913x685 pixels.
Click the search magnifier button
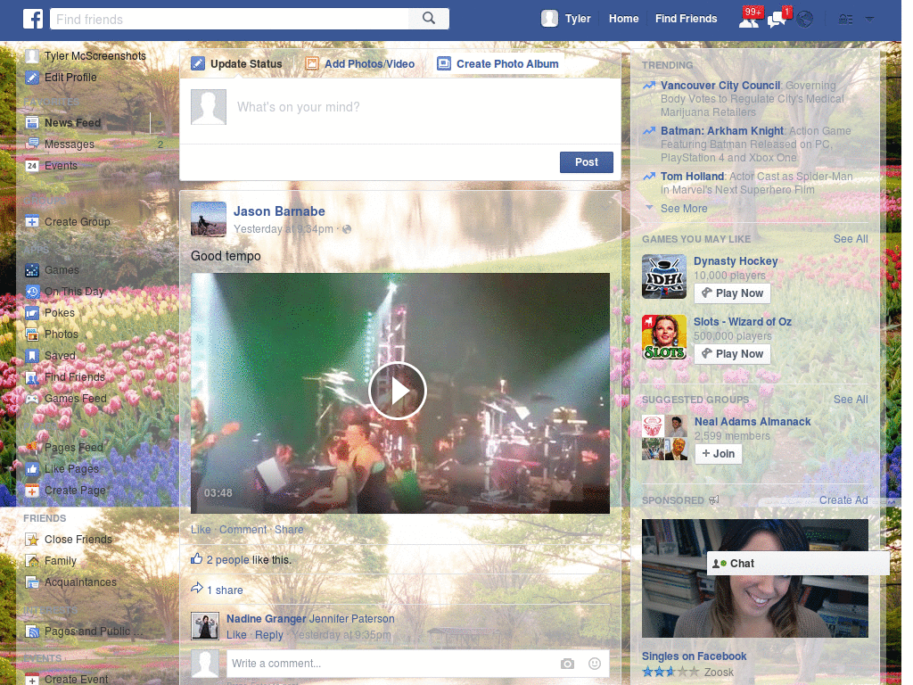point(429,19)
